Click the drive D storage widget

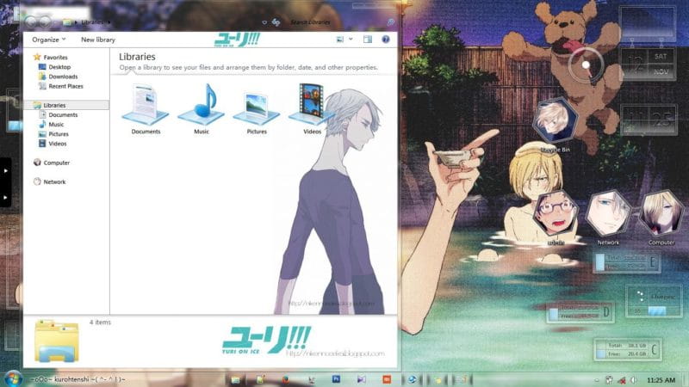pos(580,311)
